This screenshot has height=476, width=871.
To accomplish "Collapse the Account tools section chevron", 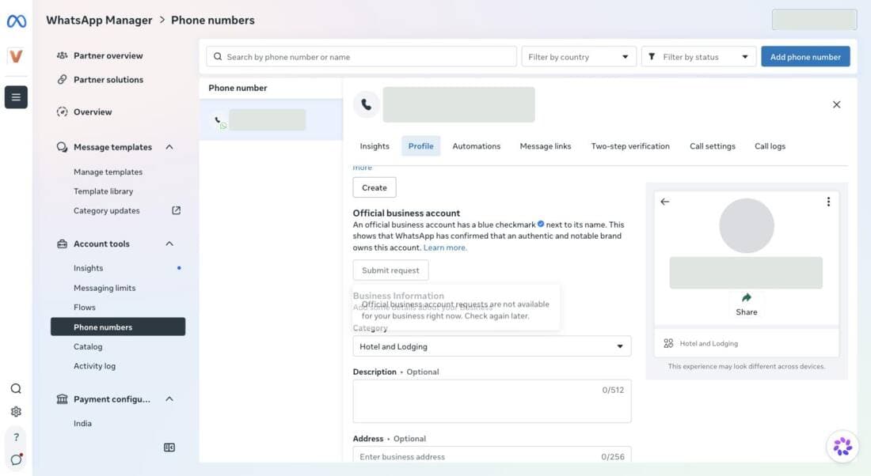I will coord(169,244).
